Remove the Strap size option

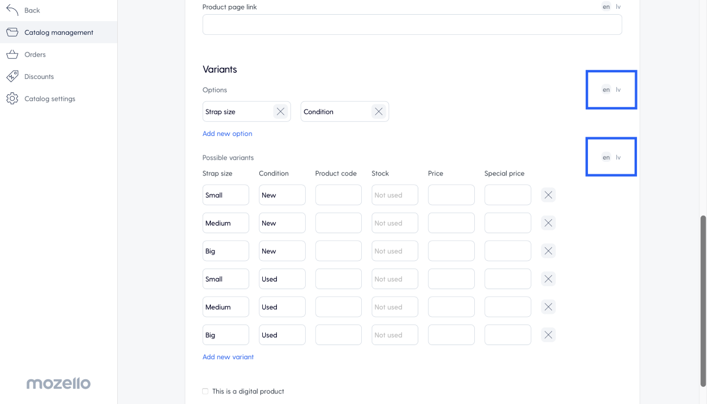[x=280, y=112]
